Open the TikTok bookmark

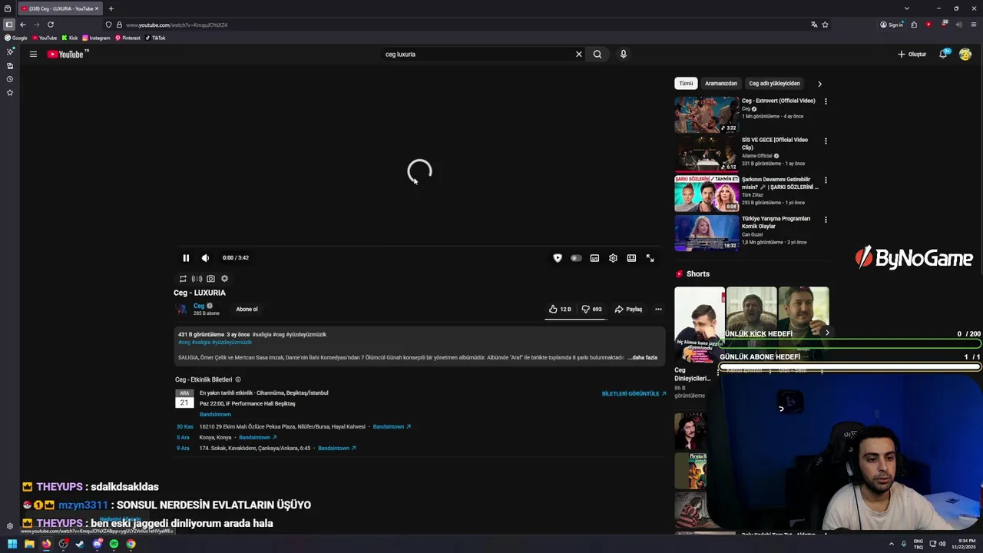click(x=155, y=38)
